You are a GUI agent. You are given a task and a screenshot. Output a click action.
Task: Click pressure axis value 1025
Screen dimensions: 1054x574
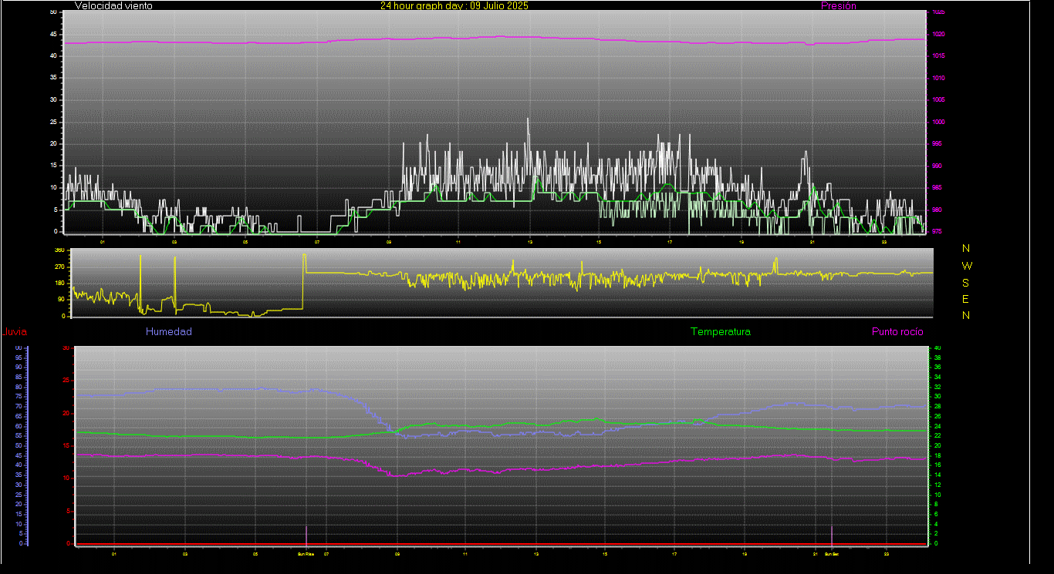(938, 12)
